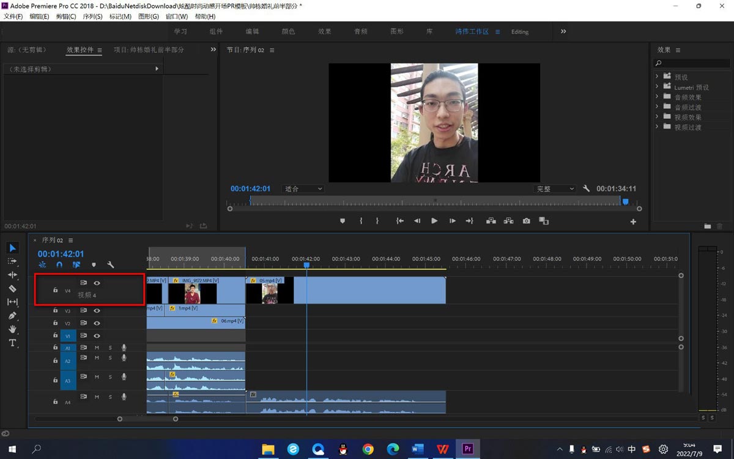Select the Type tool
The image size is (734, 459).
13,343
